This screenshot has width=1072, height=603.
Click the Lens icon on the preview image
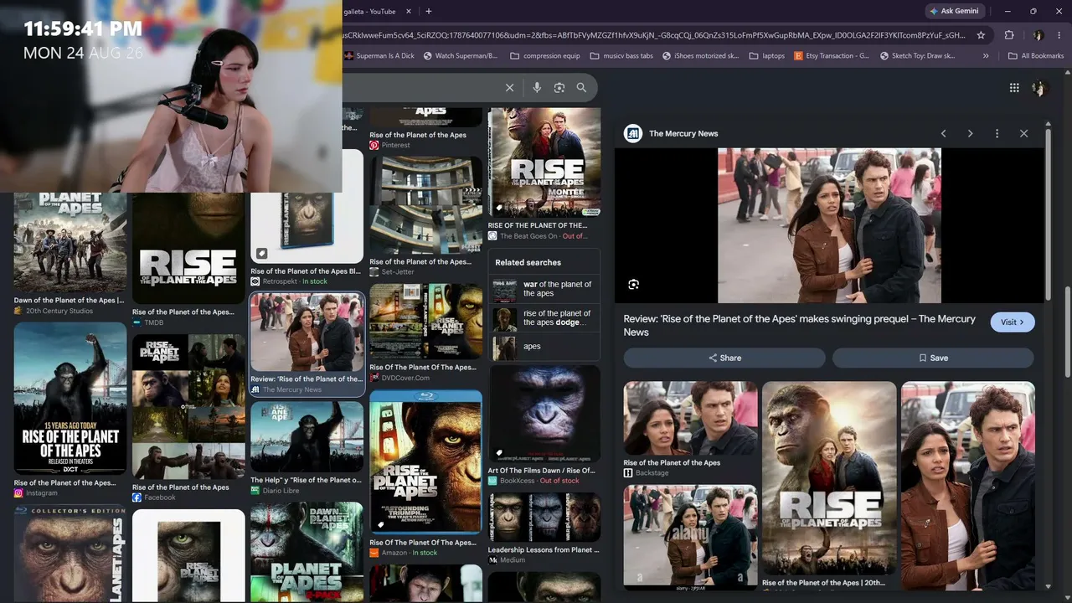point(634,285)
